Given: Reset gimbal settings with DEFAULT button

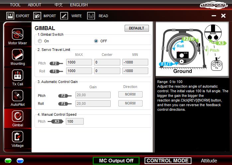Looking at the screenshot, I should tap(137, 28).
